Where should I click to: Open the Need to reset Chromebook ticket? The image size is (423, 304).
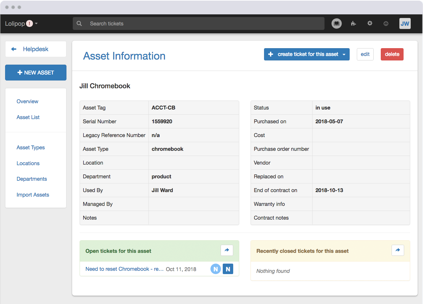click(x=125, y=269)
